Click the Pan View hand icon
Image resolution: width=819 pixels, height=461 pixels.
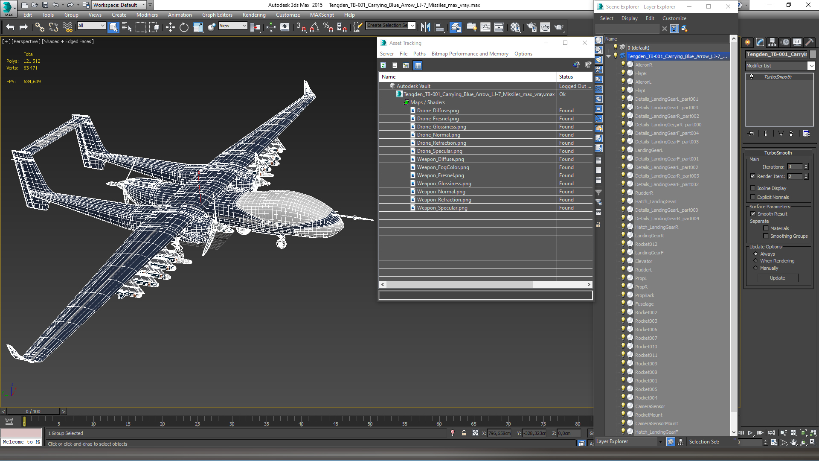(793, 443)
